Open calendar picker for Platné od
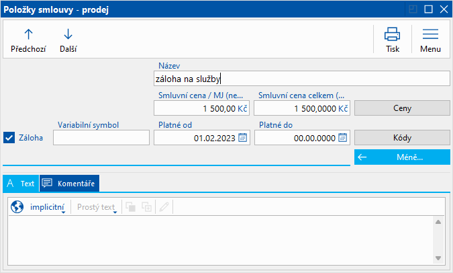 click(243, 137)
